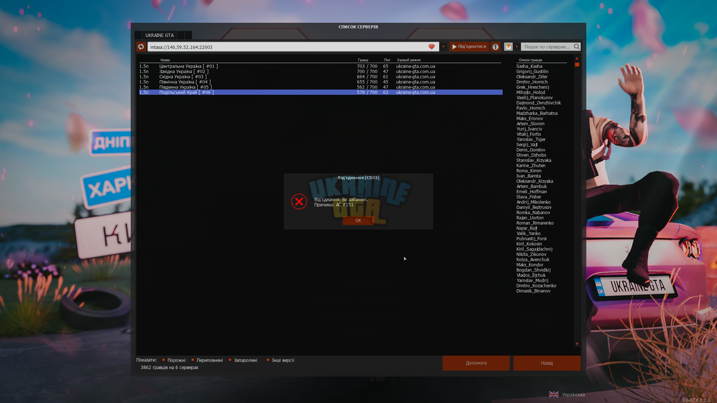Click player Dajmond_Ovnzhivchik in player list
Viewport: 717px width, 403px height.
tap(538, 103)
